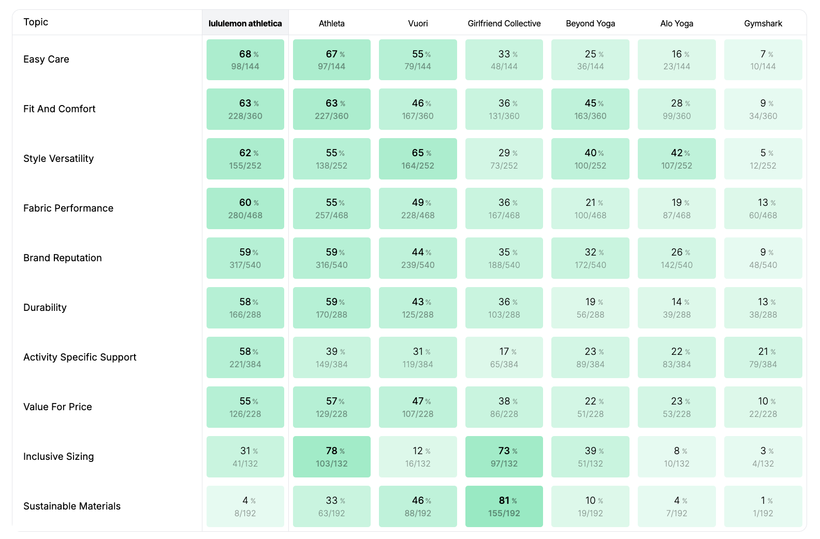Open the 16% 23/144 Alo Yoga cell
The width and height of the screenshot is (820, 539).
[677, 59]
